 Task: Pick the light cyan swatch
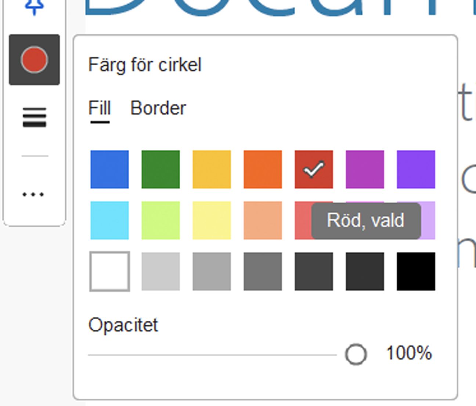point(109,220)
